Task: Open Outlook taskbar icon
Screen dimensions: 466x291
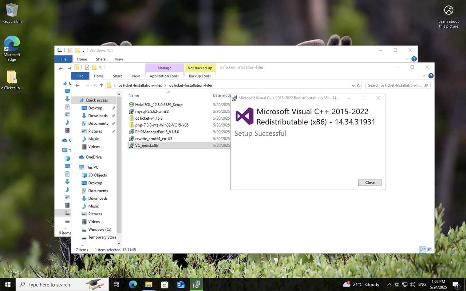Action: [181, 284]
